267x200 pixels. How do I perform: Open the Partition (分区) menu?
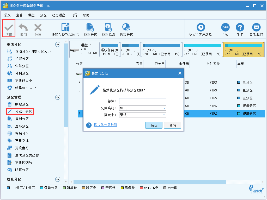pyautogui.click(x=43, y=15)
